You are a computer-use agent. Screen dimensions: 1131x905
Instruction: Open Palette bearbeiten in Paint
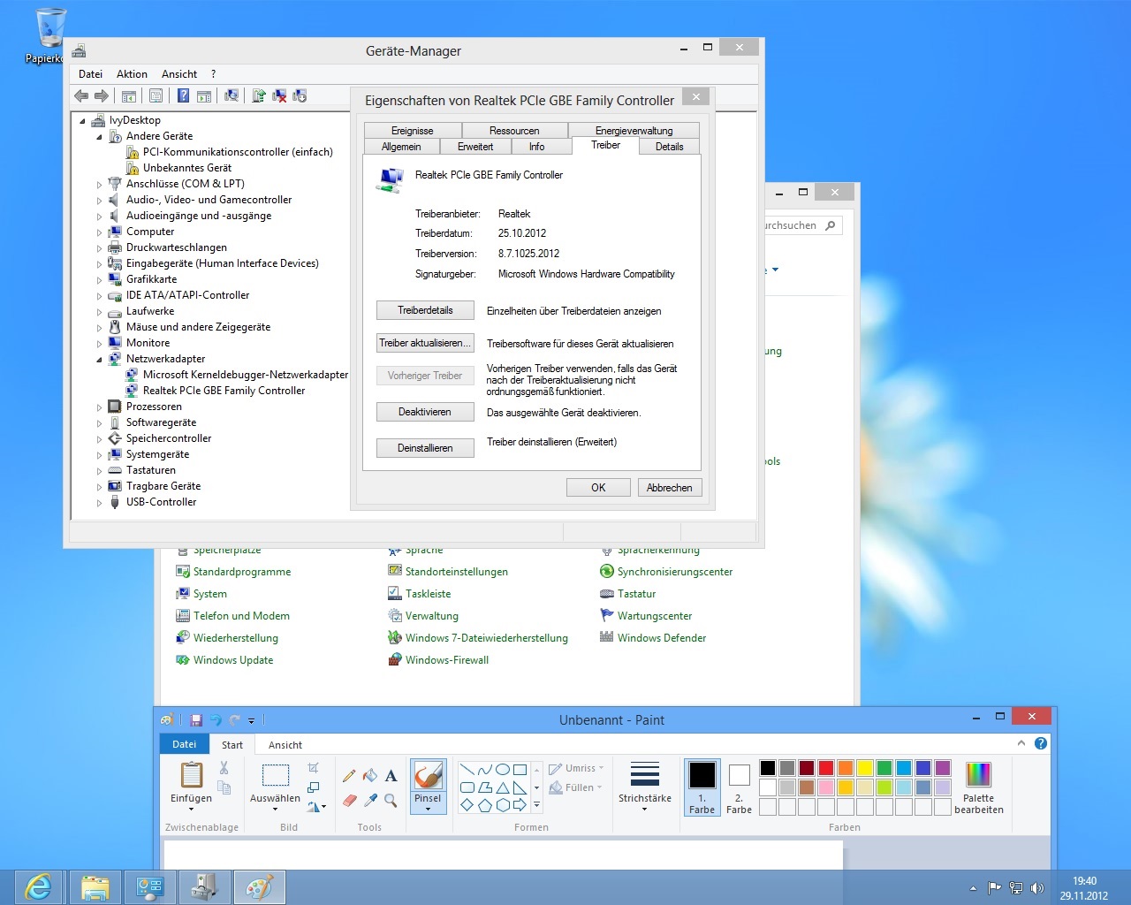(978, 788)
